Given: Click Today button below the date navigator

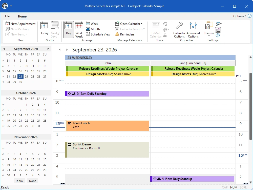Looking at the screenshot, I should point(19,181).
